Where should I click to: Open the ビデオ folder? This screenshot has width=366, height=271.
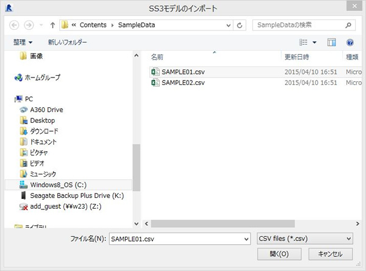32,164
